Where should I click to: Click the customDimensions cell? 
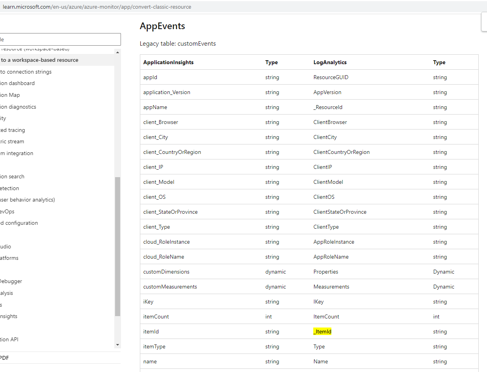click(166, 272)
